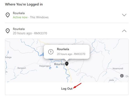134x97 pixels.
Task: Click the Rourkela city label on map
Action: pyautogui.click(x=60, y=64)
